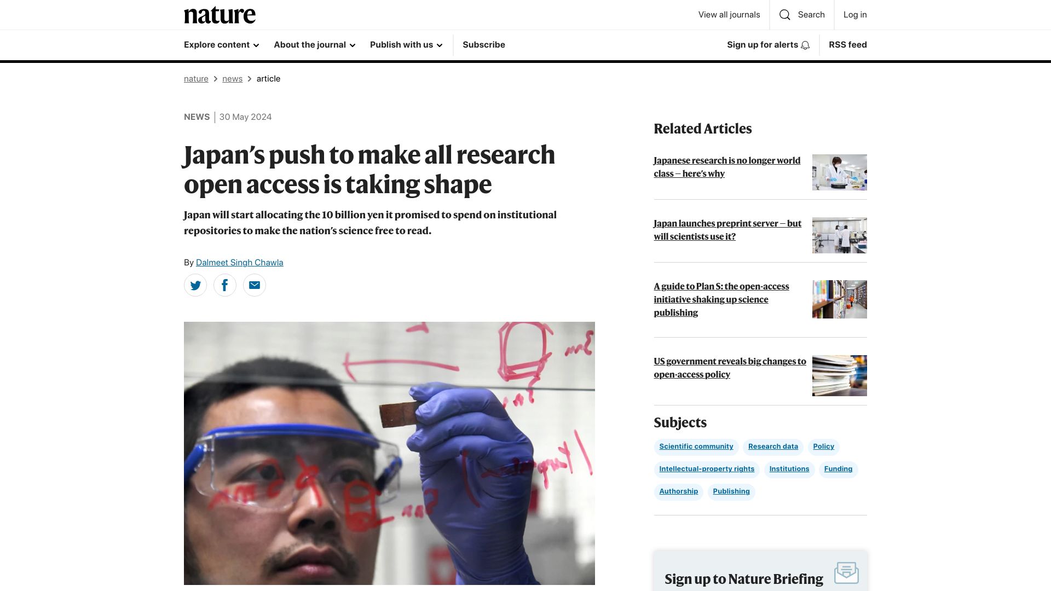
Task: Click the '30 May 2024' date text
Action: pos(246,117)
